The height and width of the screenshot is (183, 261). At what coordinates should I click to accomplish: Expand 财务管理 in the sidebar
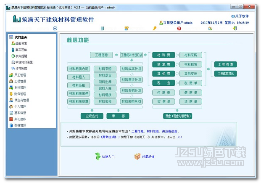(x=18, y=94)
